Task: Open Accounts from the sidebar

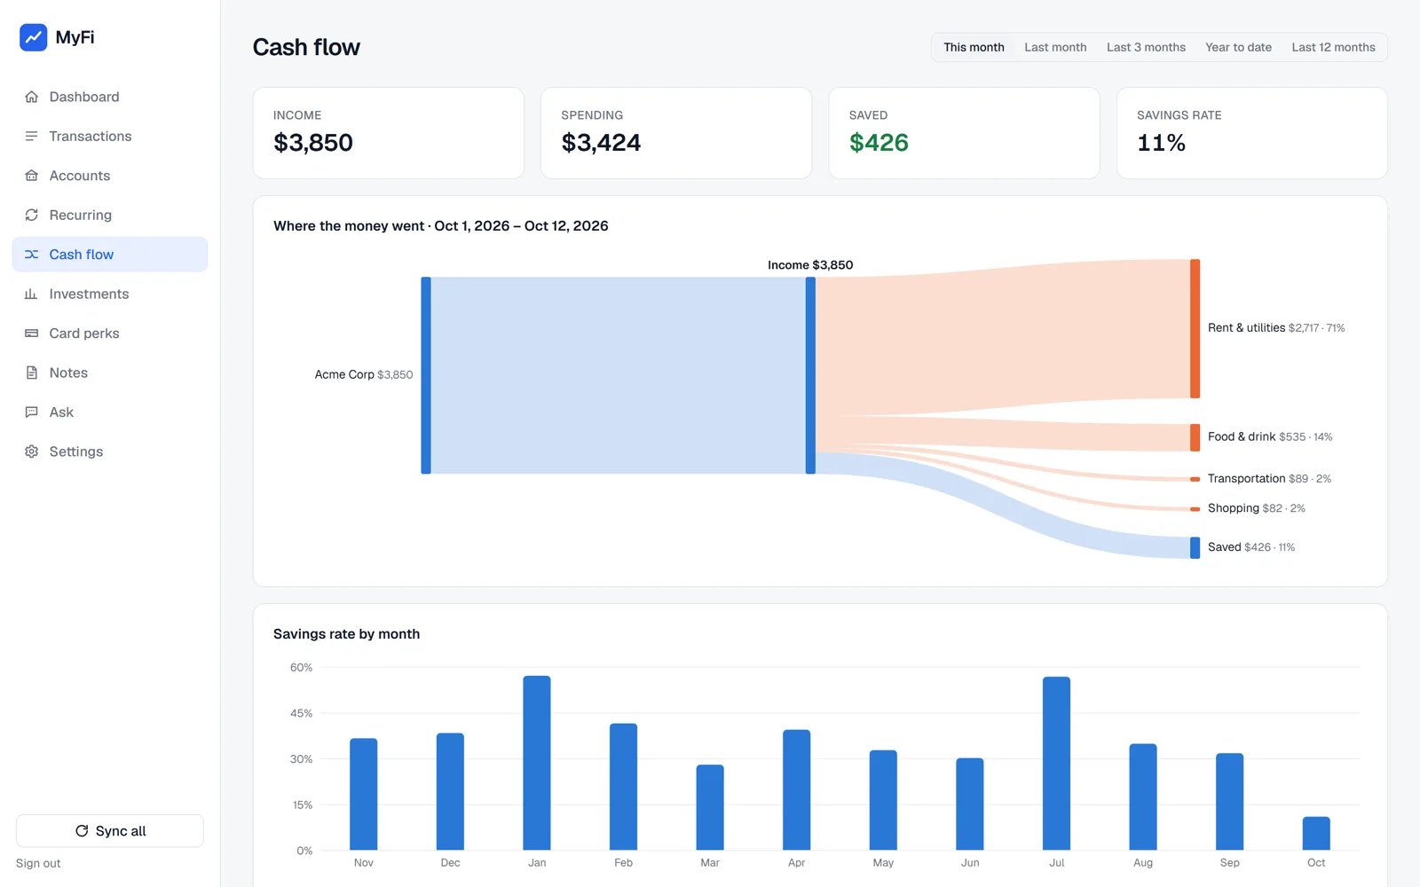Action: (110, 176)
